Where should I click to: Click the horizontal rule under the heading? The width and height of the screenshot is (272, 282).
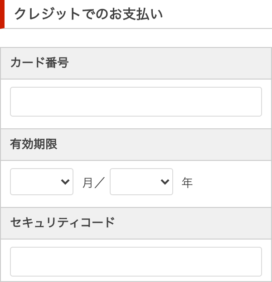136,28
